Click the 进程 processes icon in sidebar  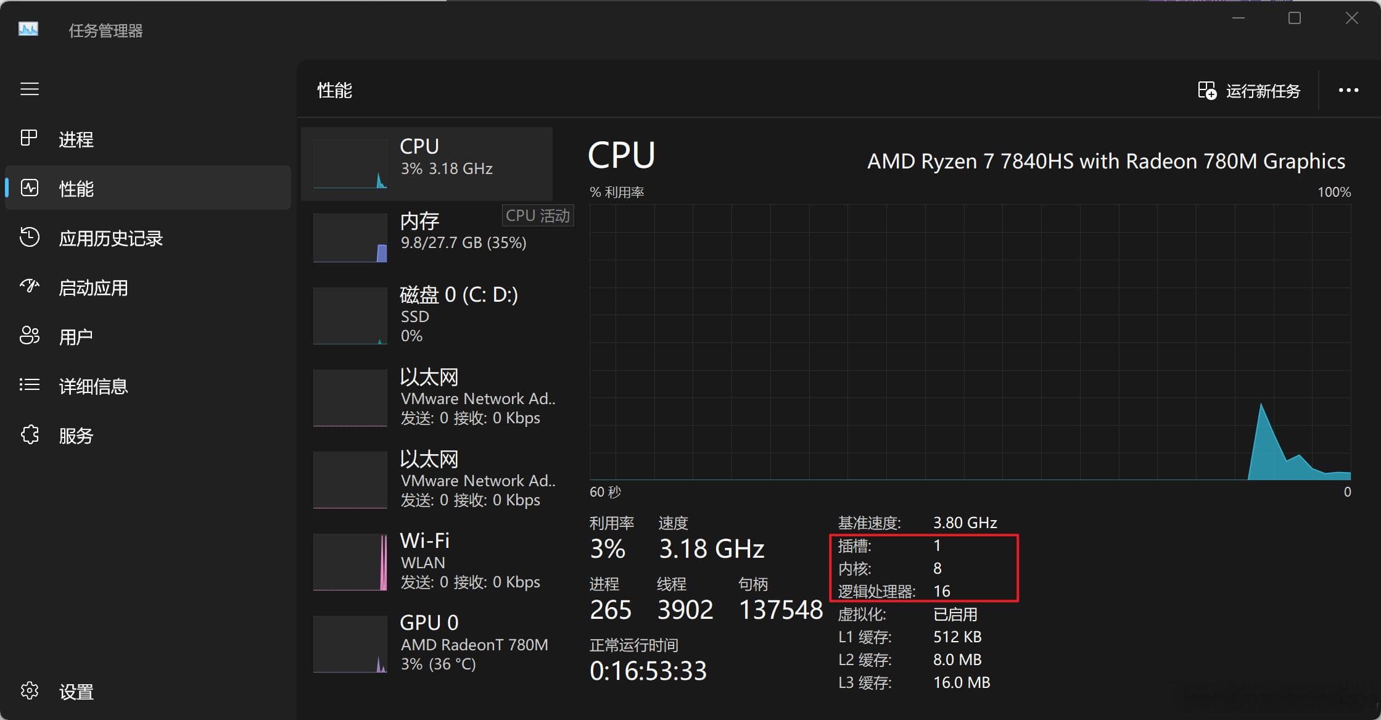[x=29, y=138]
